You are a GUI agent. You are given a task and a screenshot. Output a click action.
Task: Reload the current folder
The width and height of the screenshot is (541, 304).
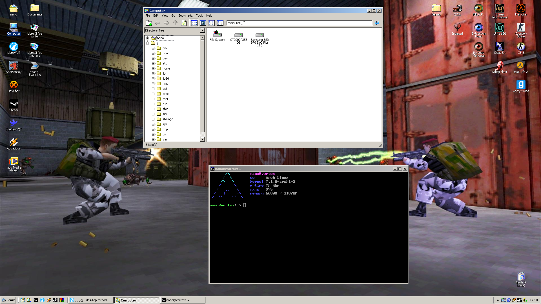click(184, 23)
